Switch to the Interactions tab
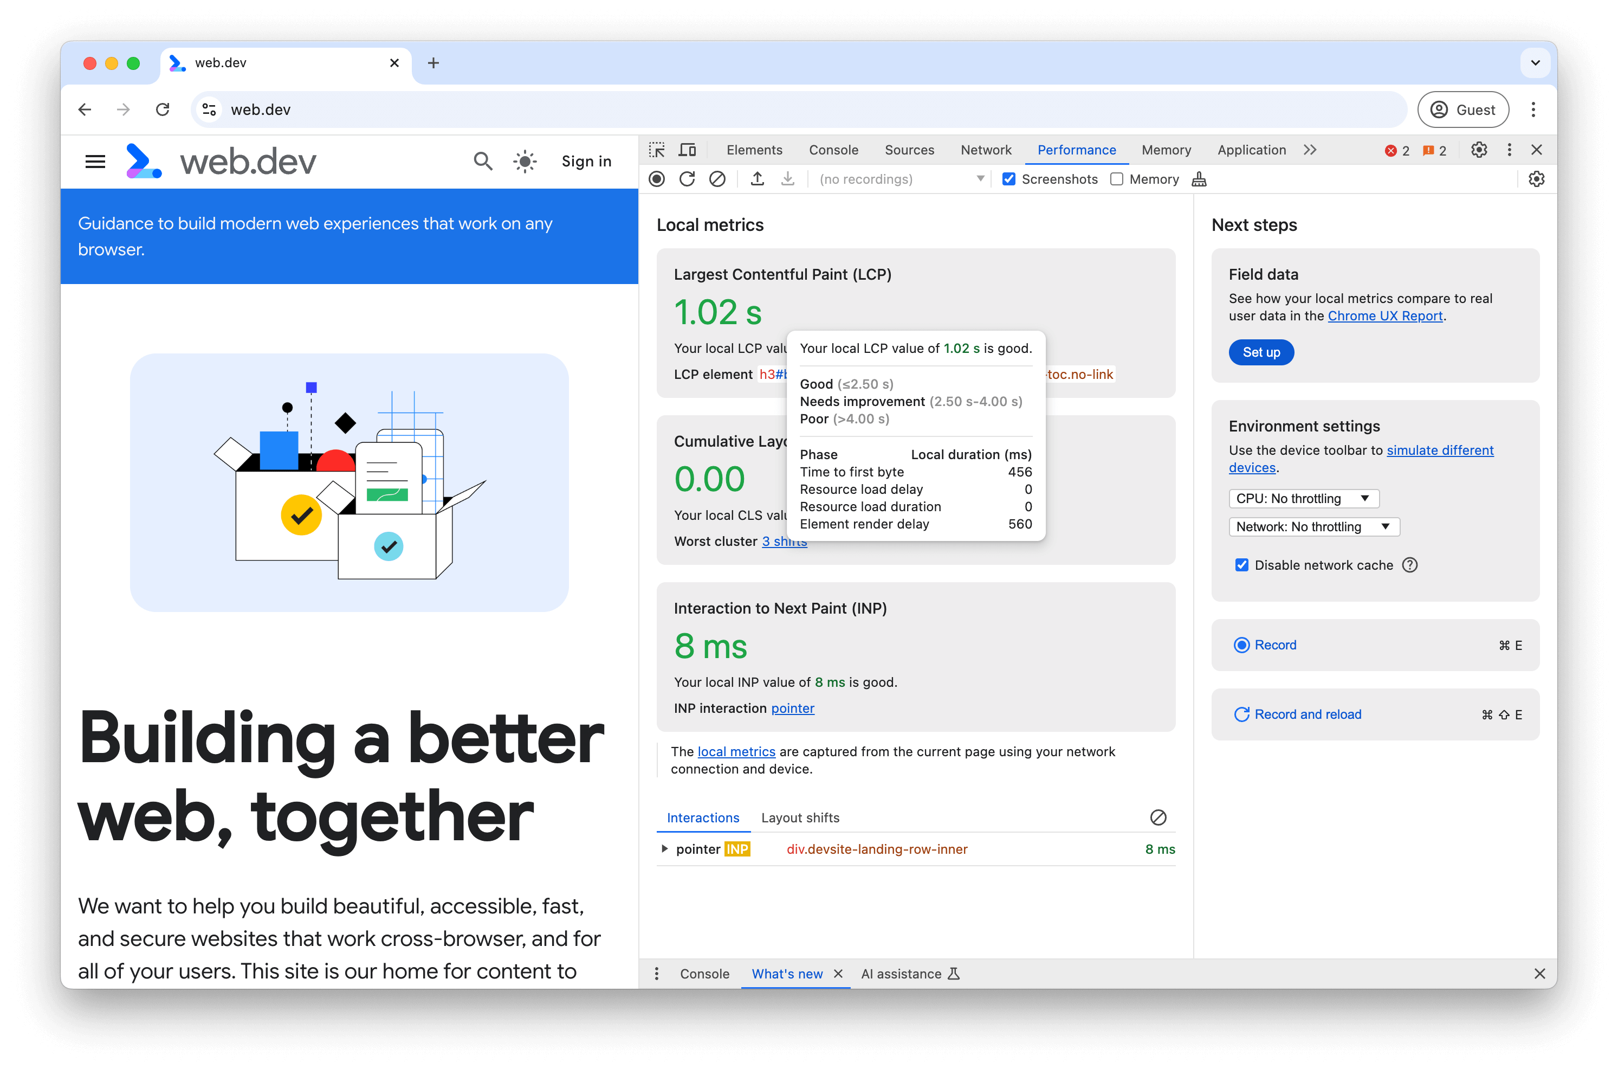The height and width of the screenshot is (1069, 1618). (704, 817)
